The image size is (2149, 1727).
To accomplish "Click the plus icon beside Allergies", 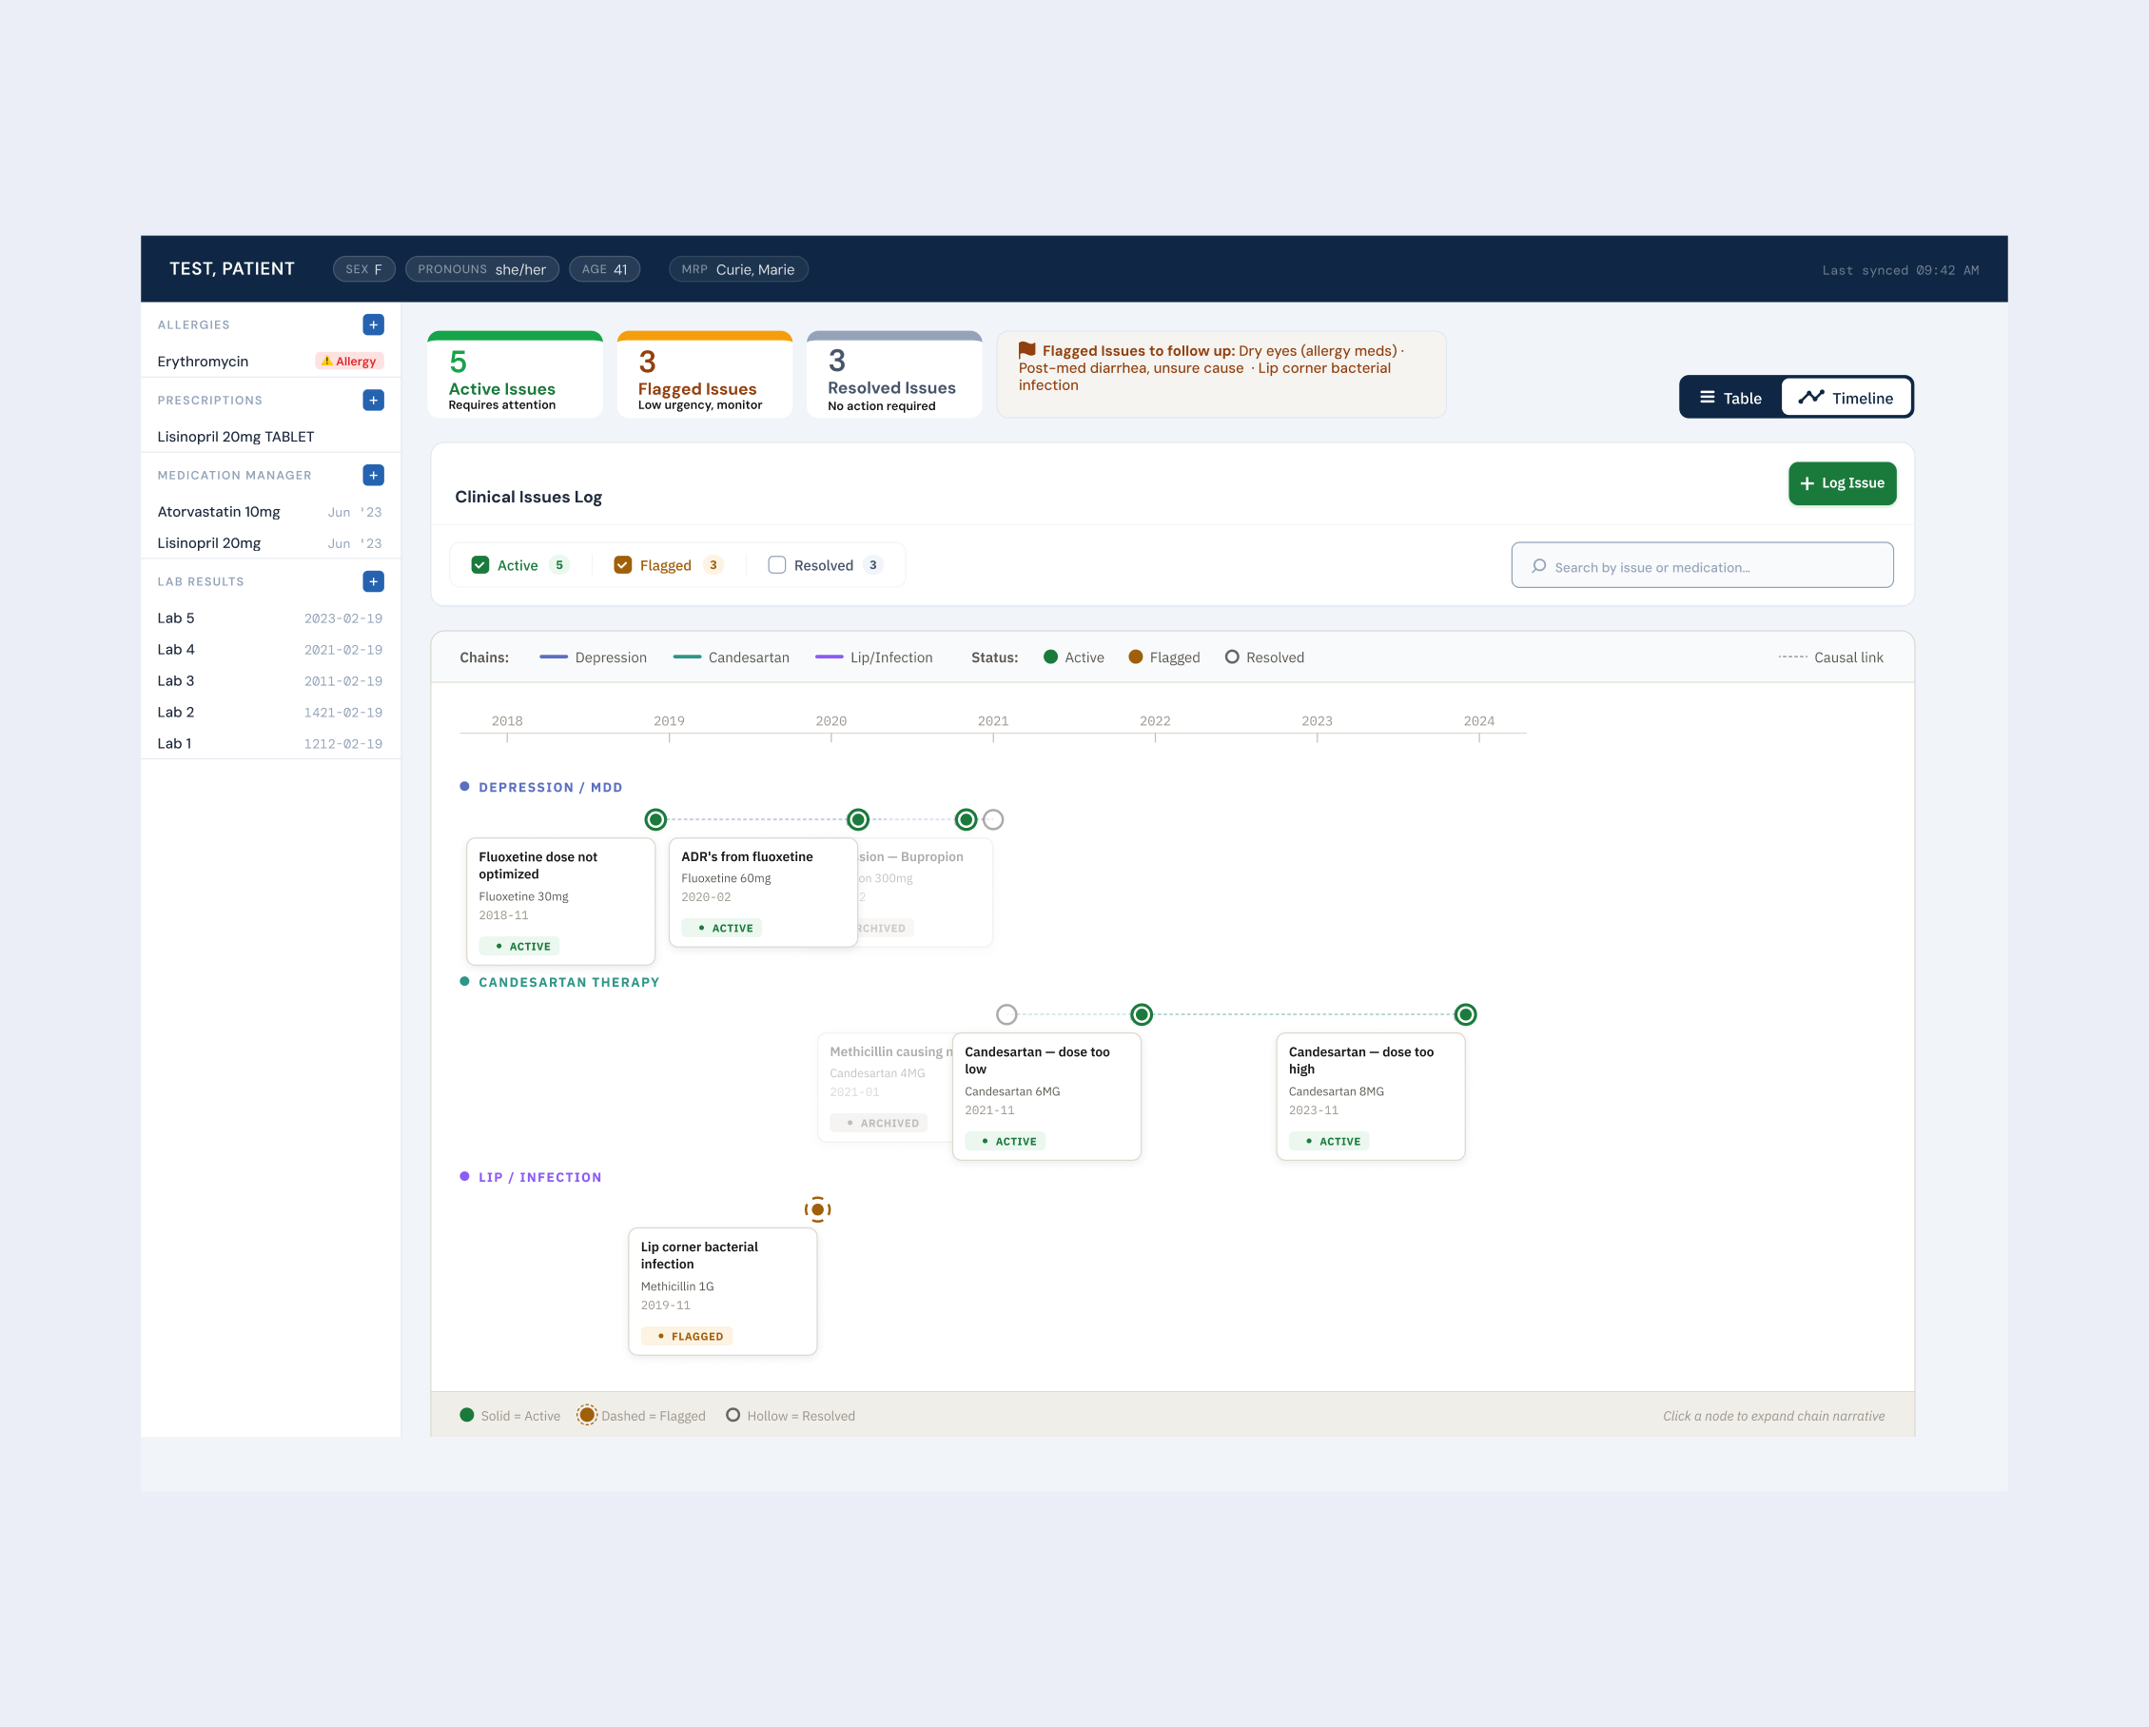I will [x=373, y=324].
